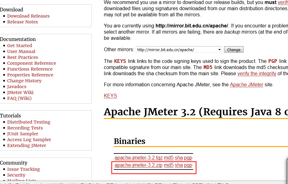
Task: Open the KEYS link
Action: (x=110, y=96)
